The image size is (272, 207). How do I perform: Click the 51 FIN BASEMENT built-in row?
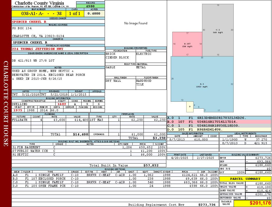click(x=89, y=147)
